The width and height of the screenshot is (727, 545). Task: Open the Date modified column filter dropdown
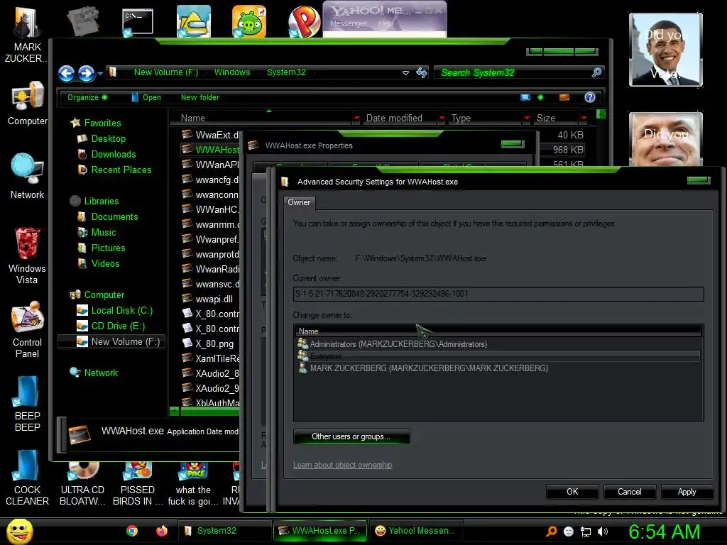tap(442, 119)
